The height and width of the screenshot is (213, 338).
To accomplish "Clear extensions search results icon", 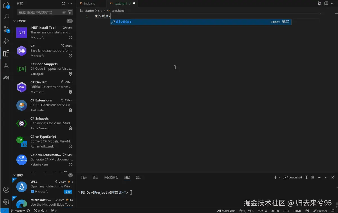I will (64, 12).
